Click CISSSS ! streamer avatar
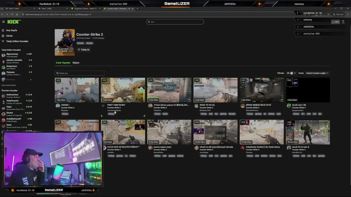The image size is (351, 197). (x=58, y=106)
